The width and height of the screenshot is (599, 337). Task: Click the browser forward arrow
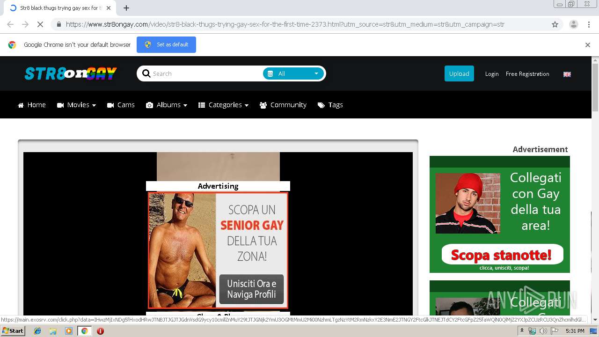[x=25, y=24]
